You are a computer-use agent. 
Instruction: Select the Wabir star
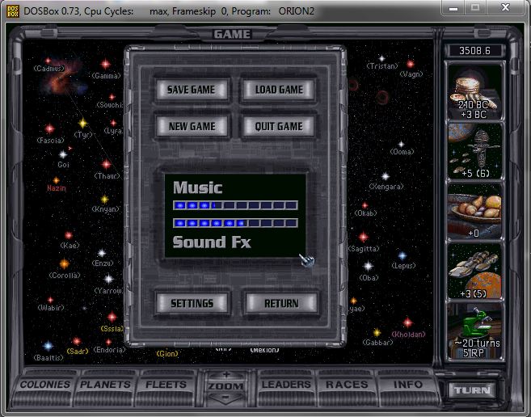(x=50, y=300)
